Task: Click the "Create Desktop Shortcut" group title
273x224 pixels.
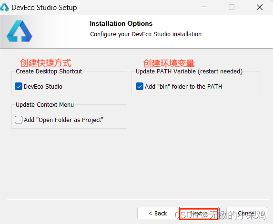Action: pos(49,71)
